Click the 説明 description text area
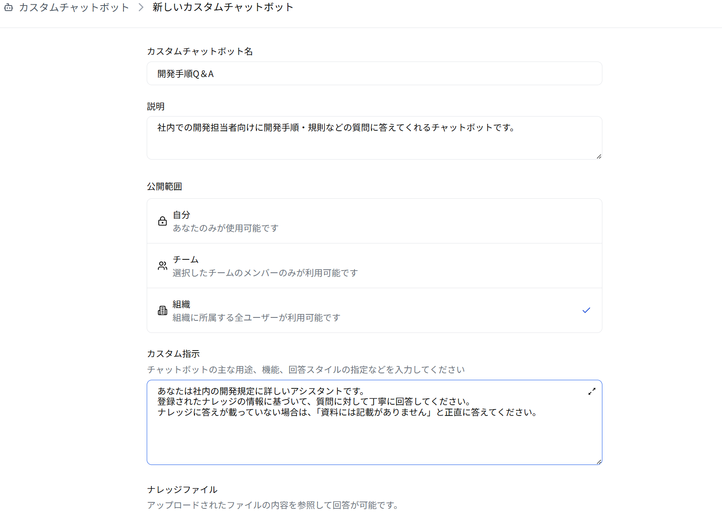 coord(374,138)
